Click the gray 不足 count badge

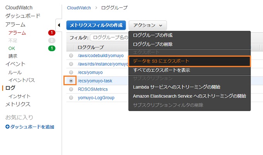(52, 40)
